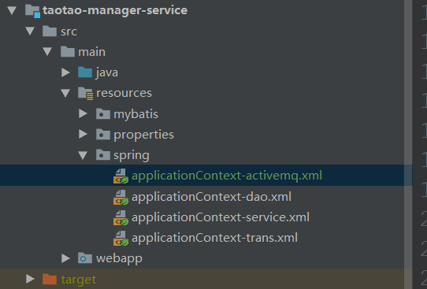Viewport: 427px width, 289px height.
Task: Click the Spring XML icon of applicationContext-dao.xml
Action: pyautogui.click(x=121, y=197)
